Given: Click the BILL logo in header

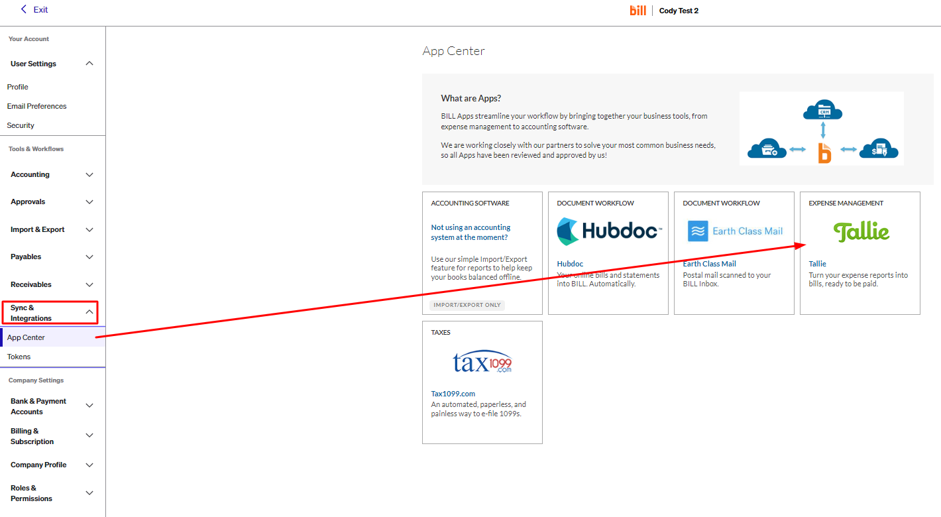Looking at the screenshot, I should [637, 11].
